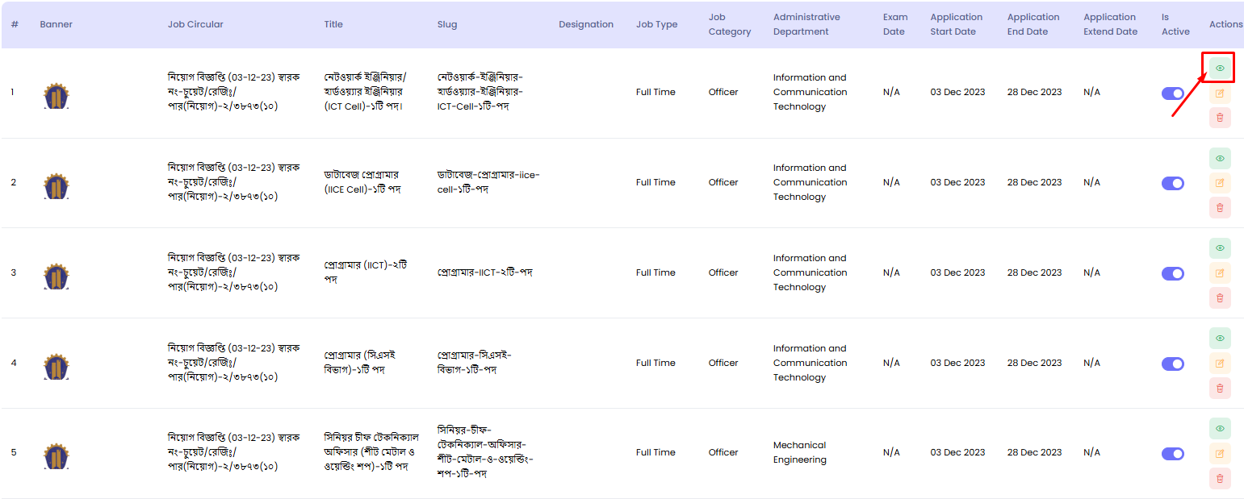Disable the active switch for row 3
Viewport: 1244px width, 499px height.
pos(1172,274)
